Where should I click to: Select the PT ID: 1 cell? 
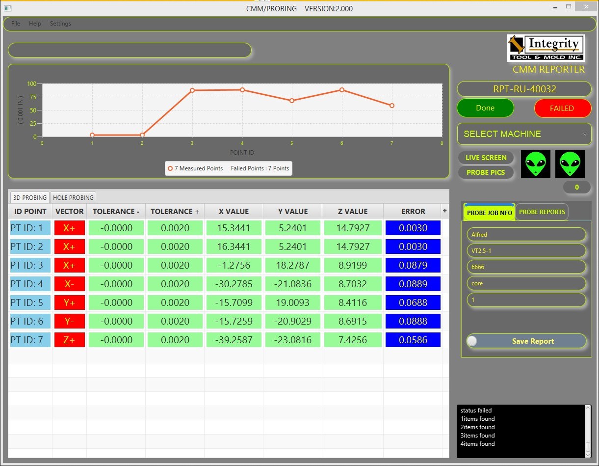click(x=30, y=228)
